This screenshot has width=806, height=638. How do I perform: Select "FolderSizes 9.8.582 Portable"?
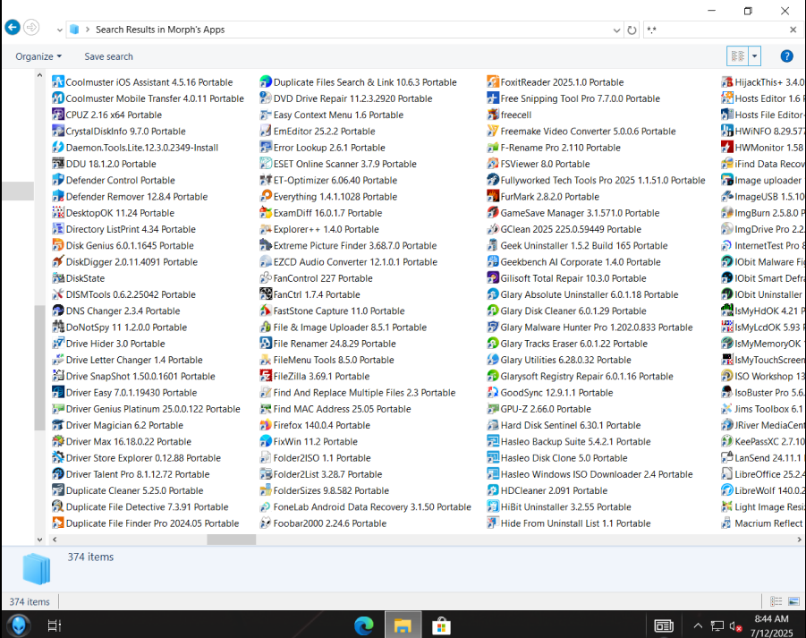coord(325,490)
